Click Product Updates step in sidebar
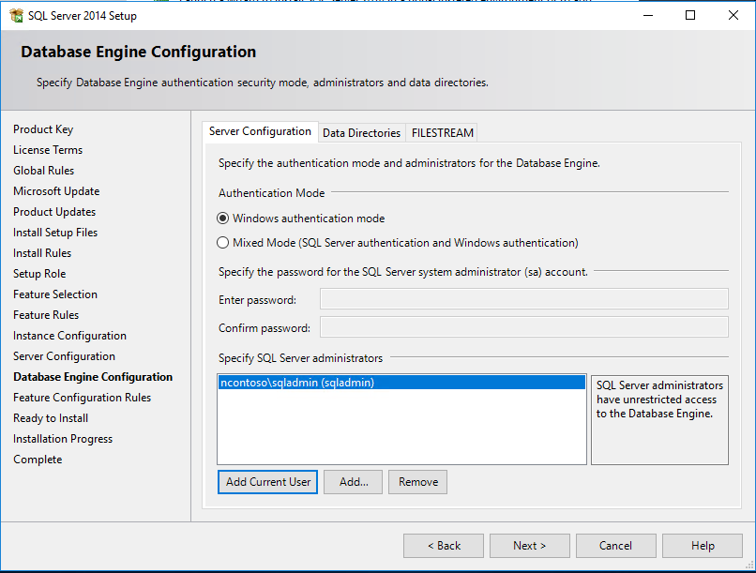 pos(54,212)
